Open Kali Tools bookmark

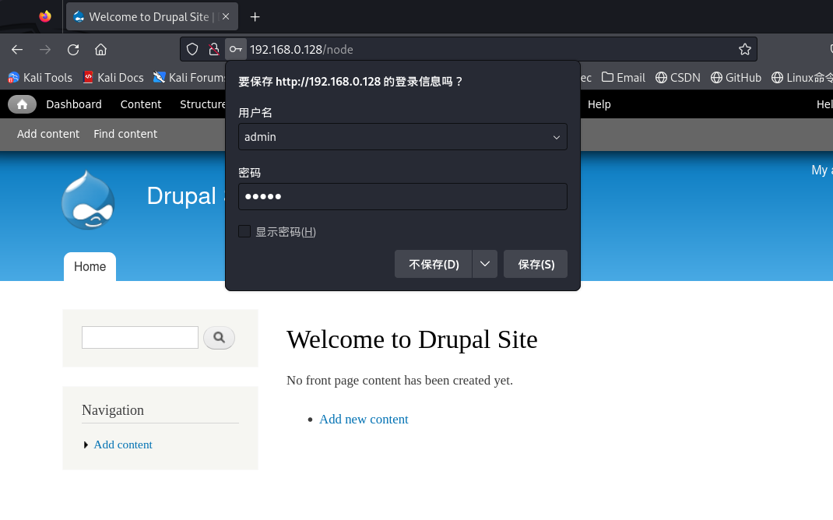click(x=41, y=78)
